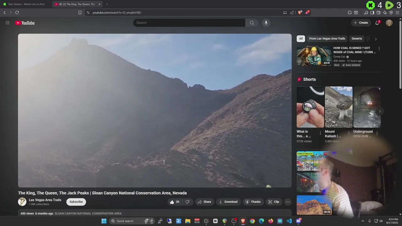Open the browser hamburger menu
The height and width of the screenshot is (226, 402).
coord(397,13)
